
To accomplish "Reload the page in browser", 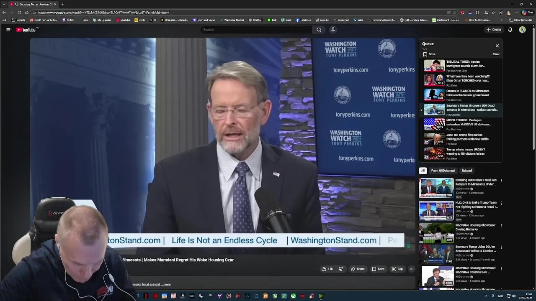I will (19, 13).
